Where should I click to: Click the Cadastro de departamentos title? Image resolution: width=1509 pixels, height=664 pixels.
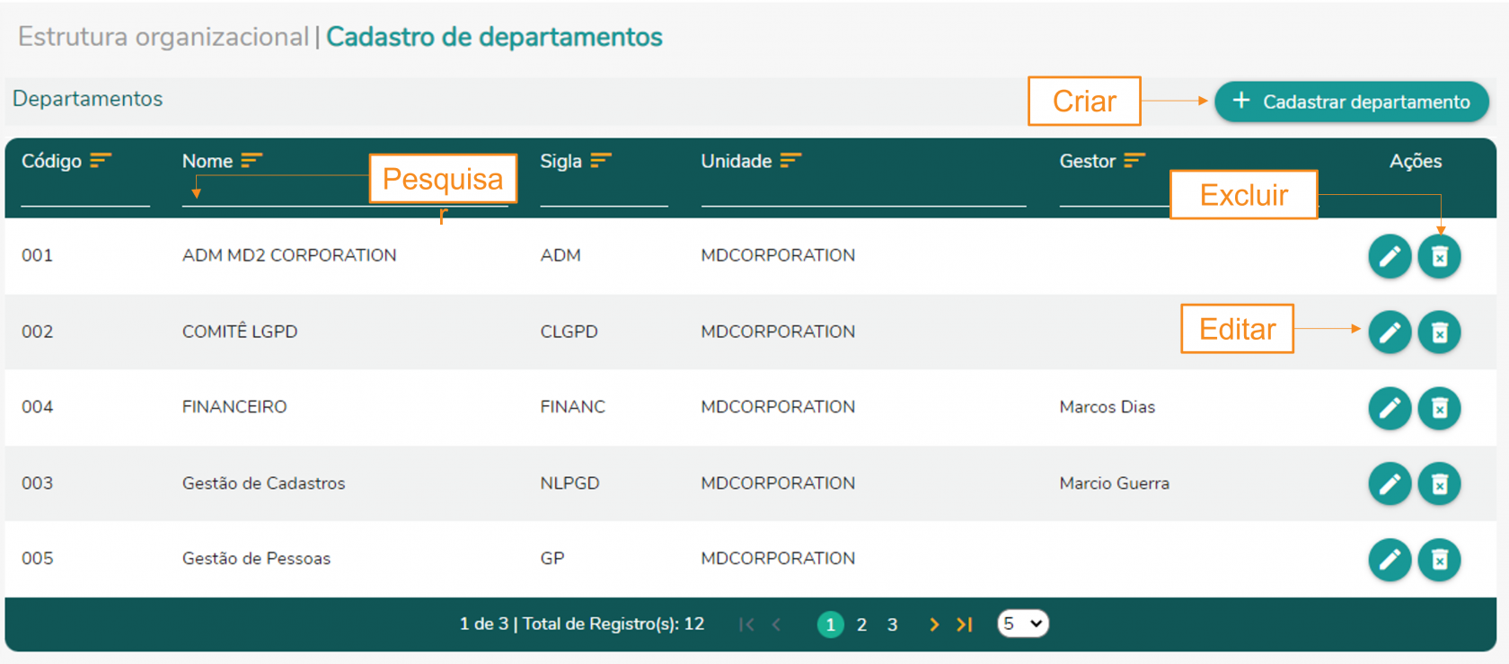pos(494,37)
